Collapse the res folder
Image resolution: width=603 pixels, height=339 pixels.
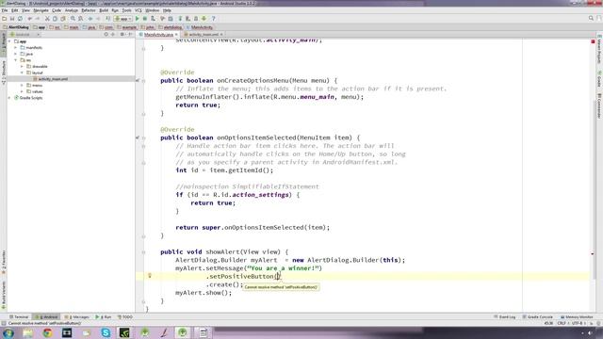pos(16,60)
